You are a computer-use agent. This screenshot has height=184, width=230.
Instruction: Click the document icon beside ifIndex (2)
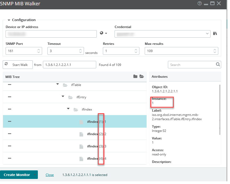pos(81,134)
